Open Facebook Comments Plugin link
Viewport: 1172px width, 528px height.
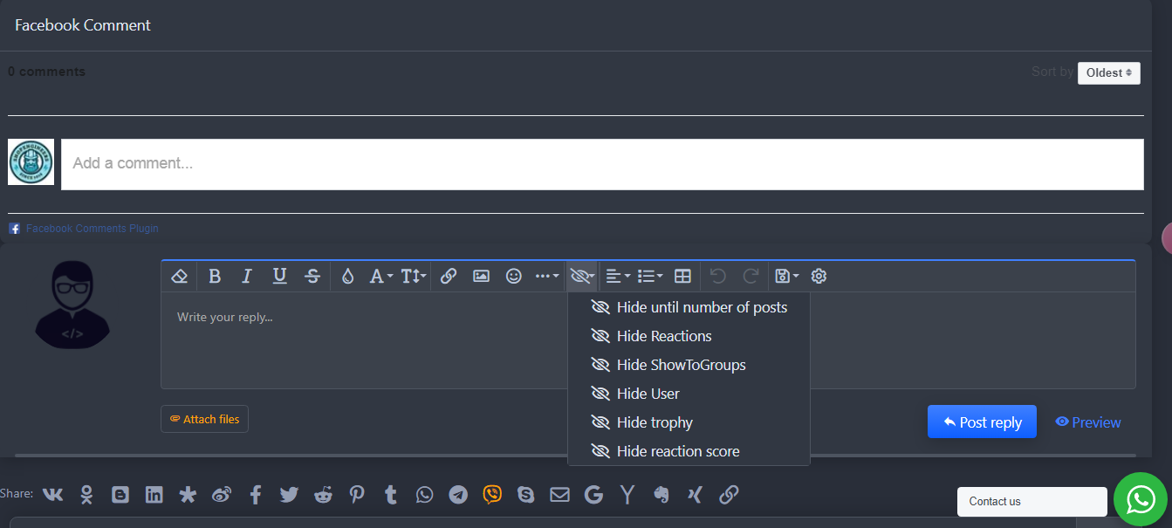coord(93,229)
